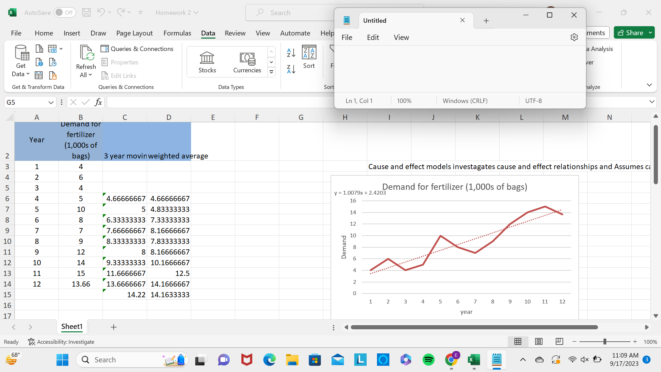Click Queries & Connections button
Viewport: 661px width, 372px height.
tap(137, 49)
